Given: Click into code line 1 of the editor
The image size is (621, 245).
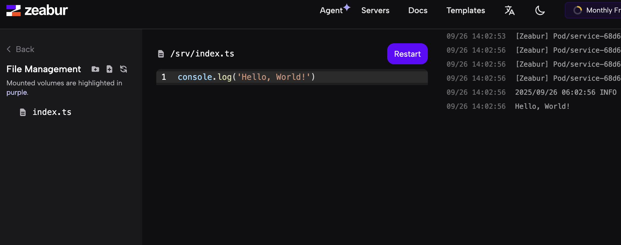Looking at the screenshot, I should click(x=246, y=77).
